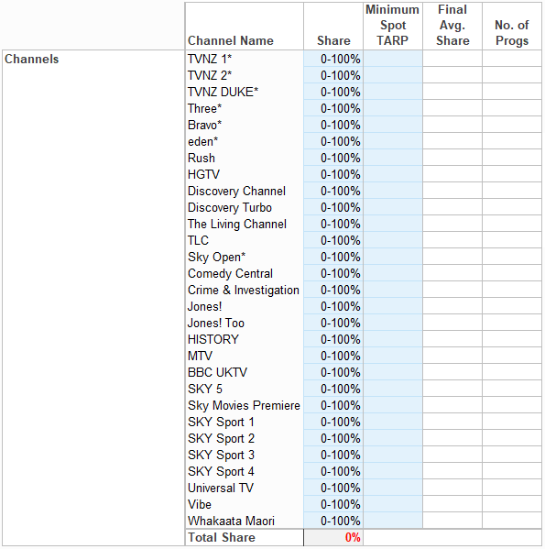Edit the Share value for eden*
The image size is (545, 549).
tap(333, 141)
